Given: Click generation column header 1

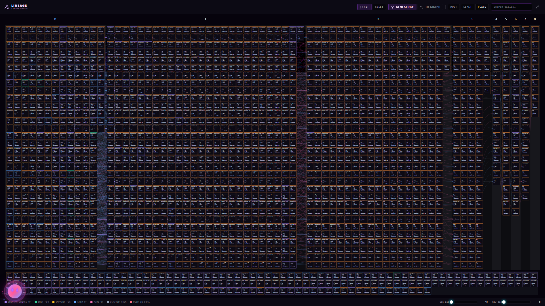Looking at the screenshot, I should pyautogui.click(x=206, y=19).
